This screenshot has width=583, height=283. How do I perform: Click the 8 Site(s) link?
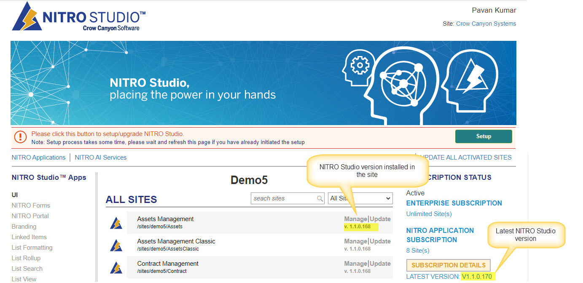coord(418,251)
